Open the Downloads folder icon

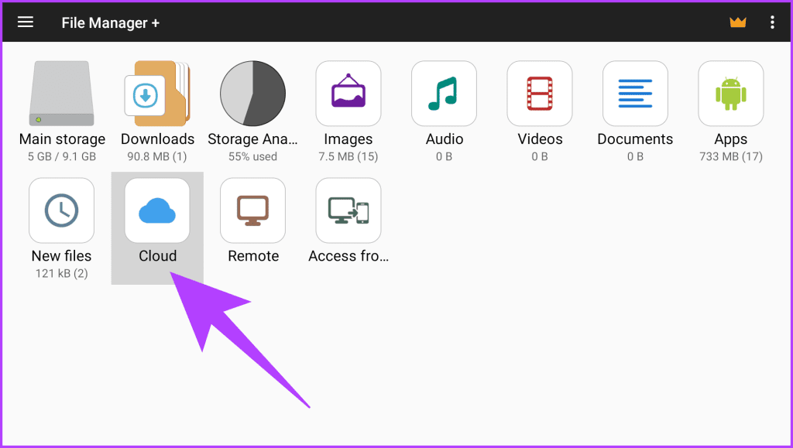pos(157,94)
